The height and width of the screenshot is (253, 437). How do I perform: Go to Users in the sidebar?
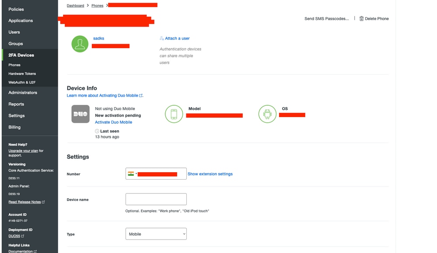(x=14, y=32)
